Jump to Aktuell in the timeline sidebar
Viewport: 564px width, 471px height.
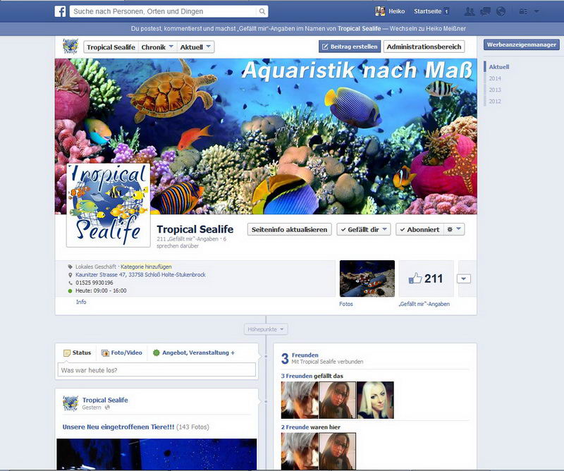[499, 67]
